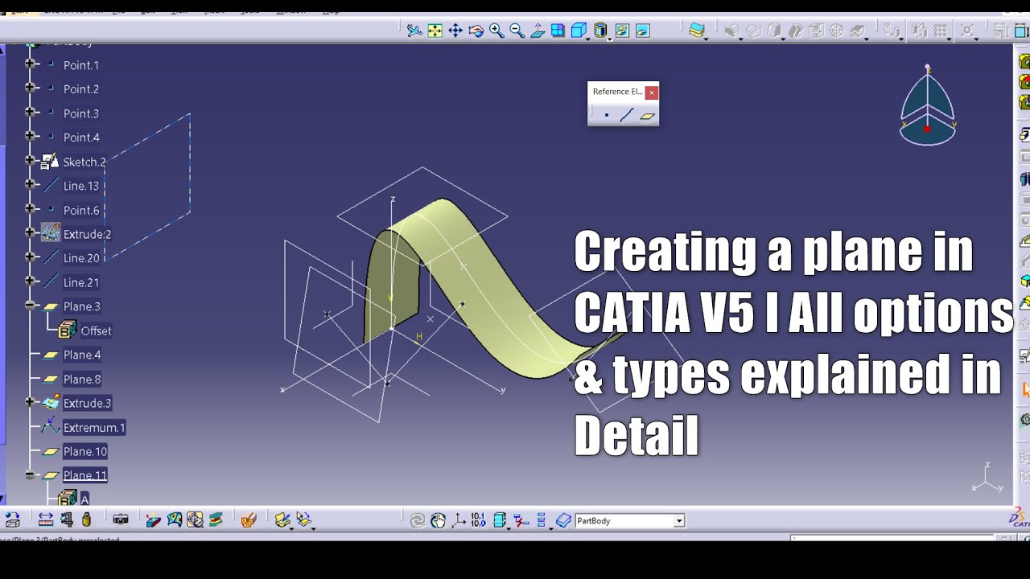This screenshot has width=1030, height=579.
Task: Select Plane.10 in the tree
Action: [x=85, y=451]
